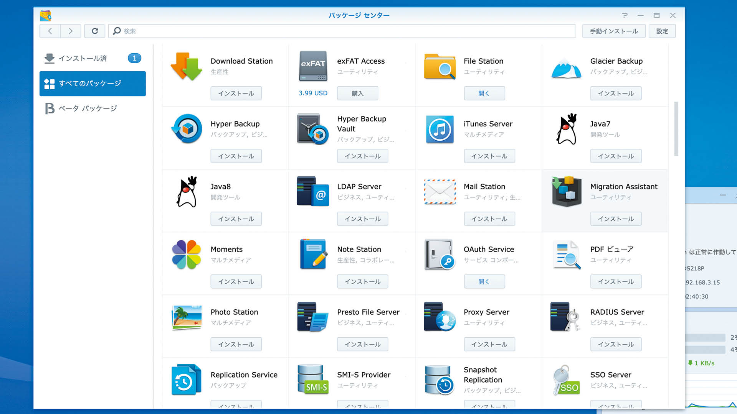Click the Package Center logo icon
Image resolution: width=737 pixels, height=414 pixels.
click(x=46, y=16)
